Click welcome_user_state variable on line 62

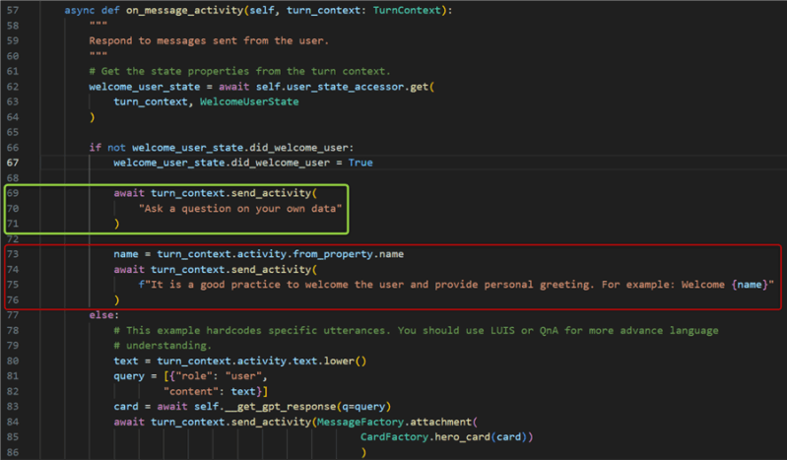point(145,87)
